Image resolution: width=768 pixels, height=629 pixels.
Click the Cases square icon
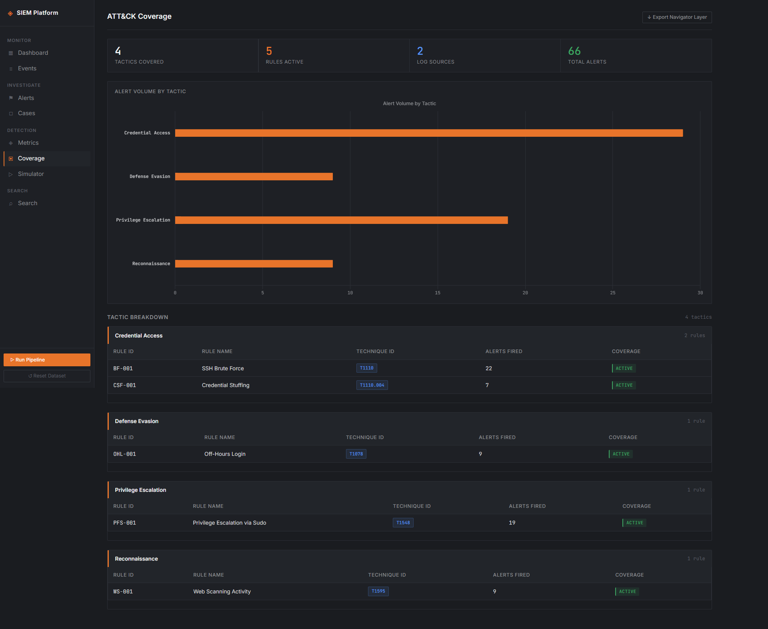[x=11, y=114]
